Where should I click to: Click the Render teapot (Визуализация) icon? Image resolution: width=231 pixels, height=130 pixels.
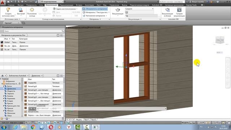pyautogui.click(x=118, y=10)
